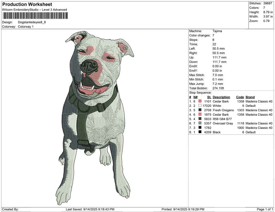Viewport: 275px width, 212px height.
Task: Click the Stitches value 39887
Action: (x=267, y=3)
